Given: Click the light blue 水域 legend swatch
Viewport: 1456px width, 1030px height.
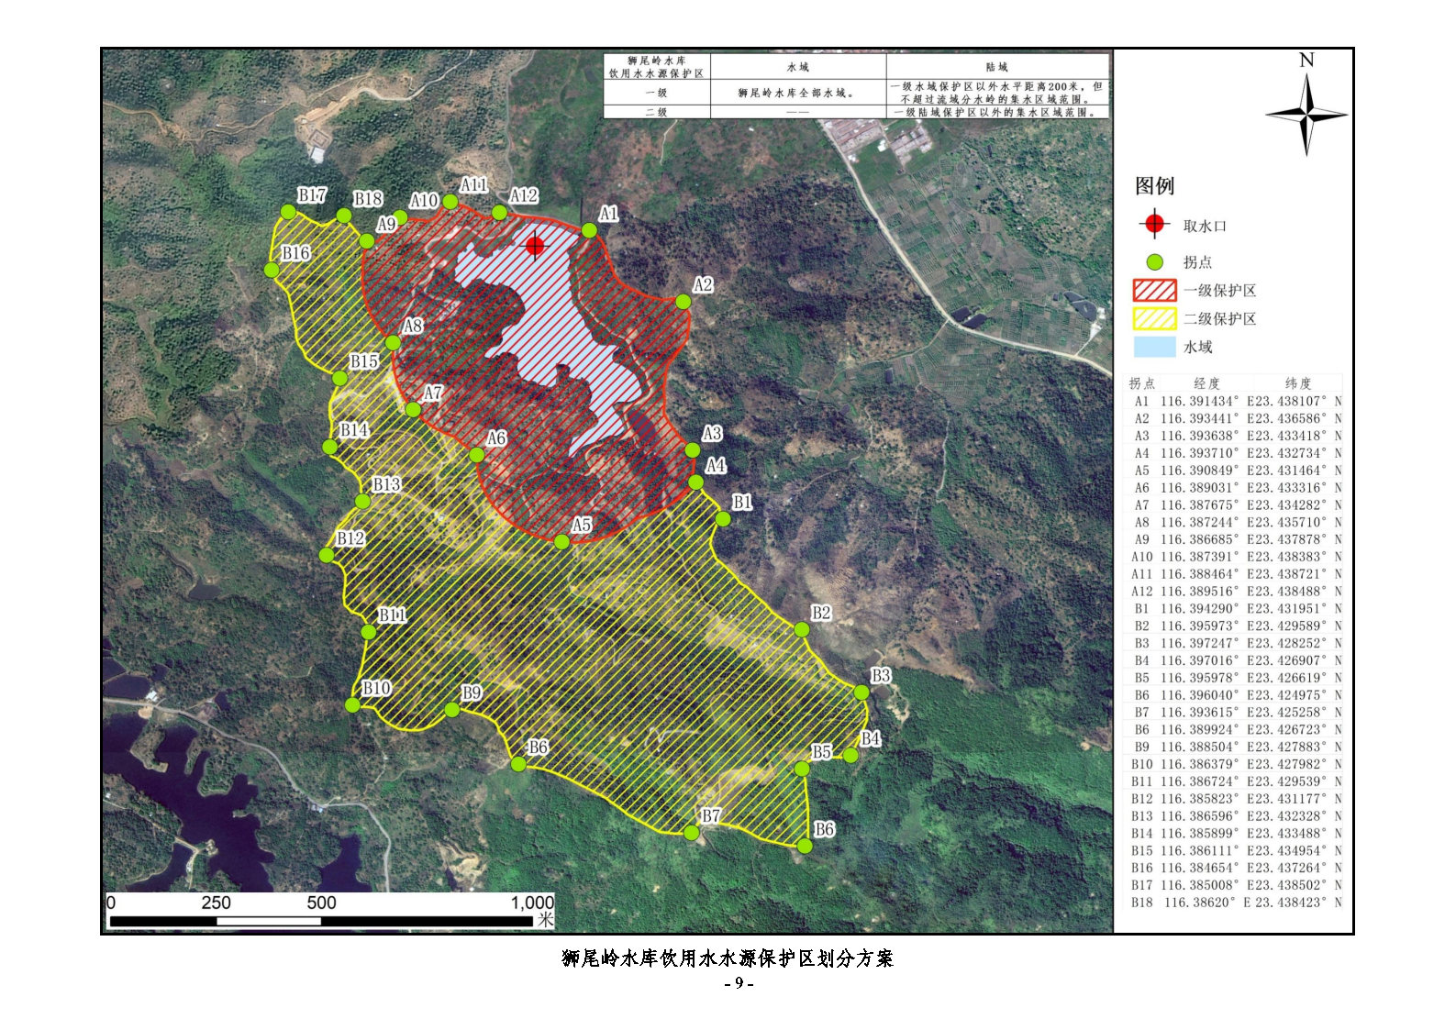Looking at the screenshot, I should [1155, 347].
